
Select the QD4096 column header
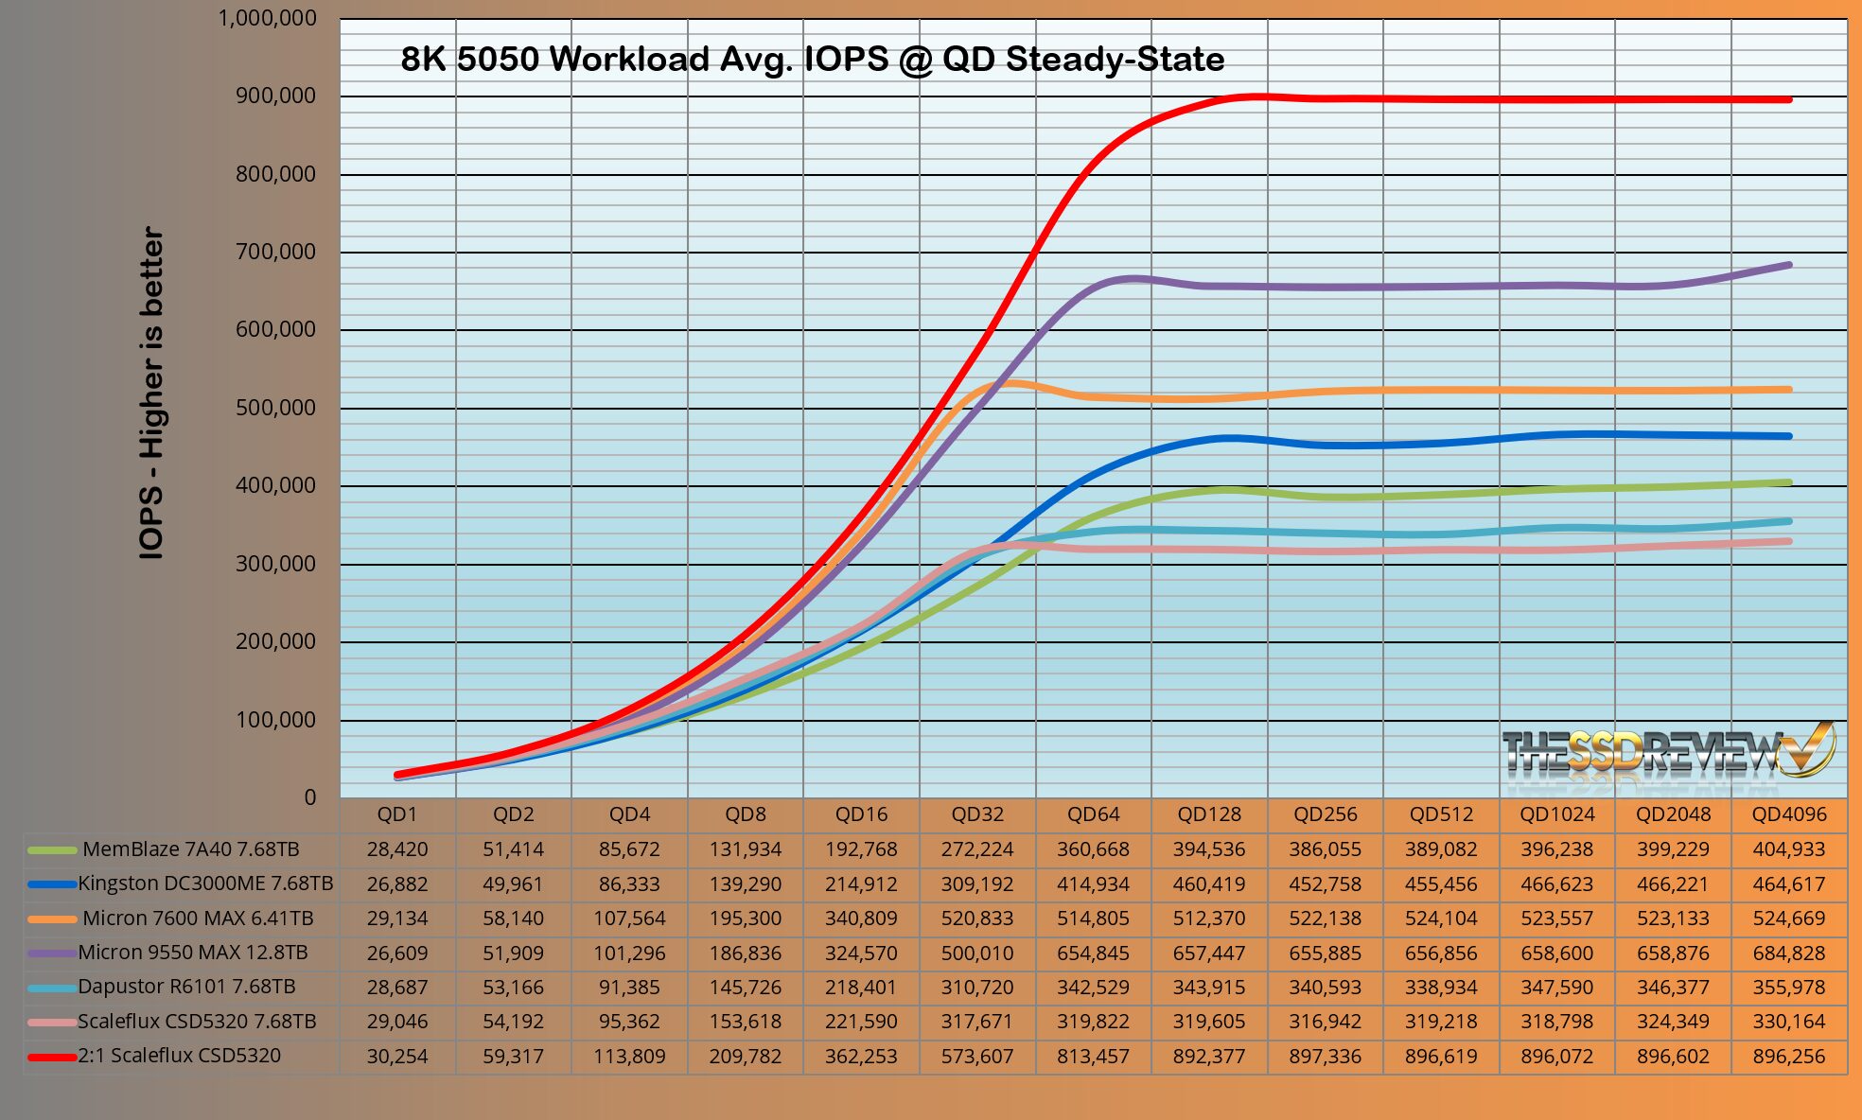click(x=1788, y=814)
